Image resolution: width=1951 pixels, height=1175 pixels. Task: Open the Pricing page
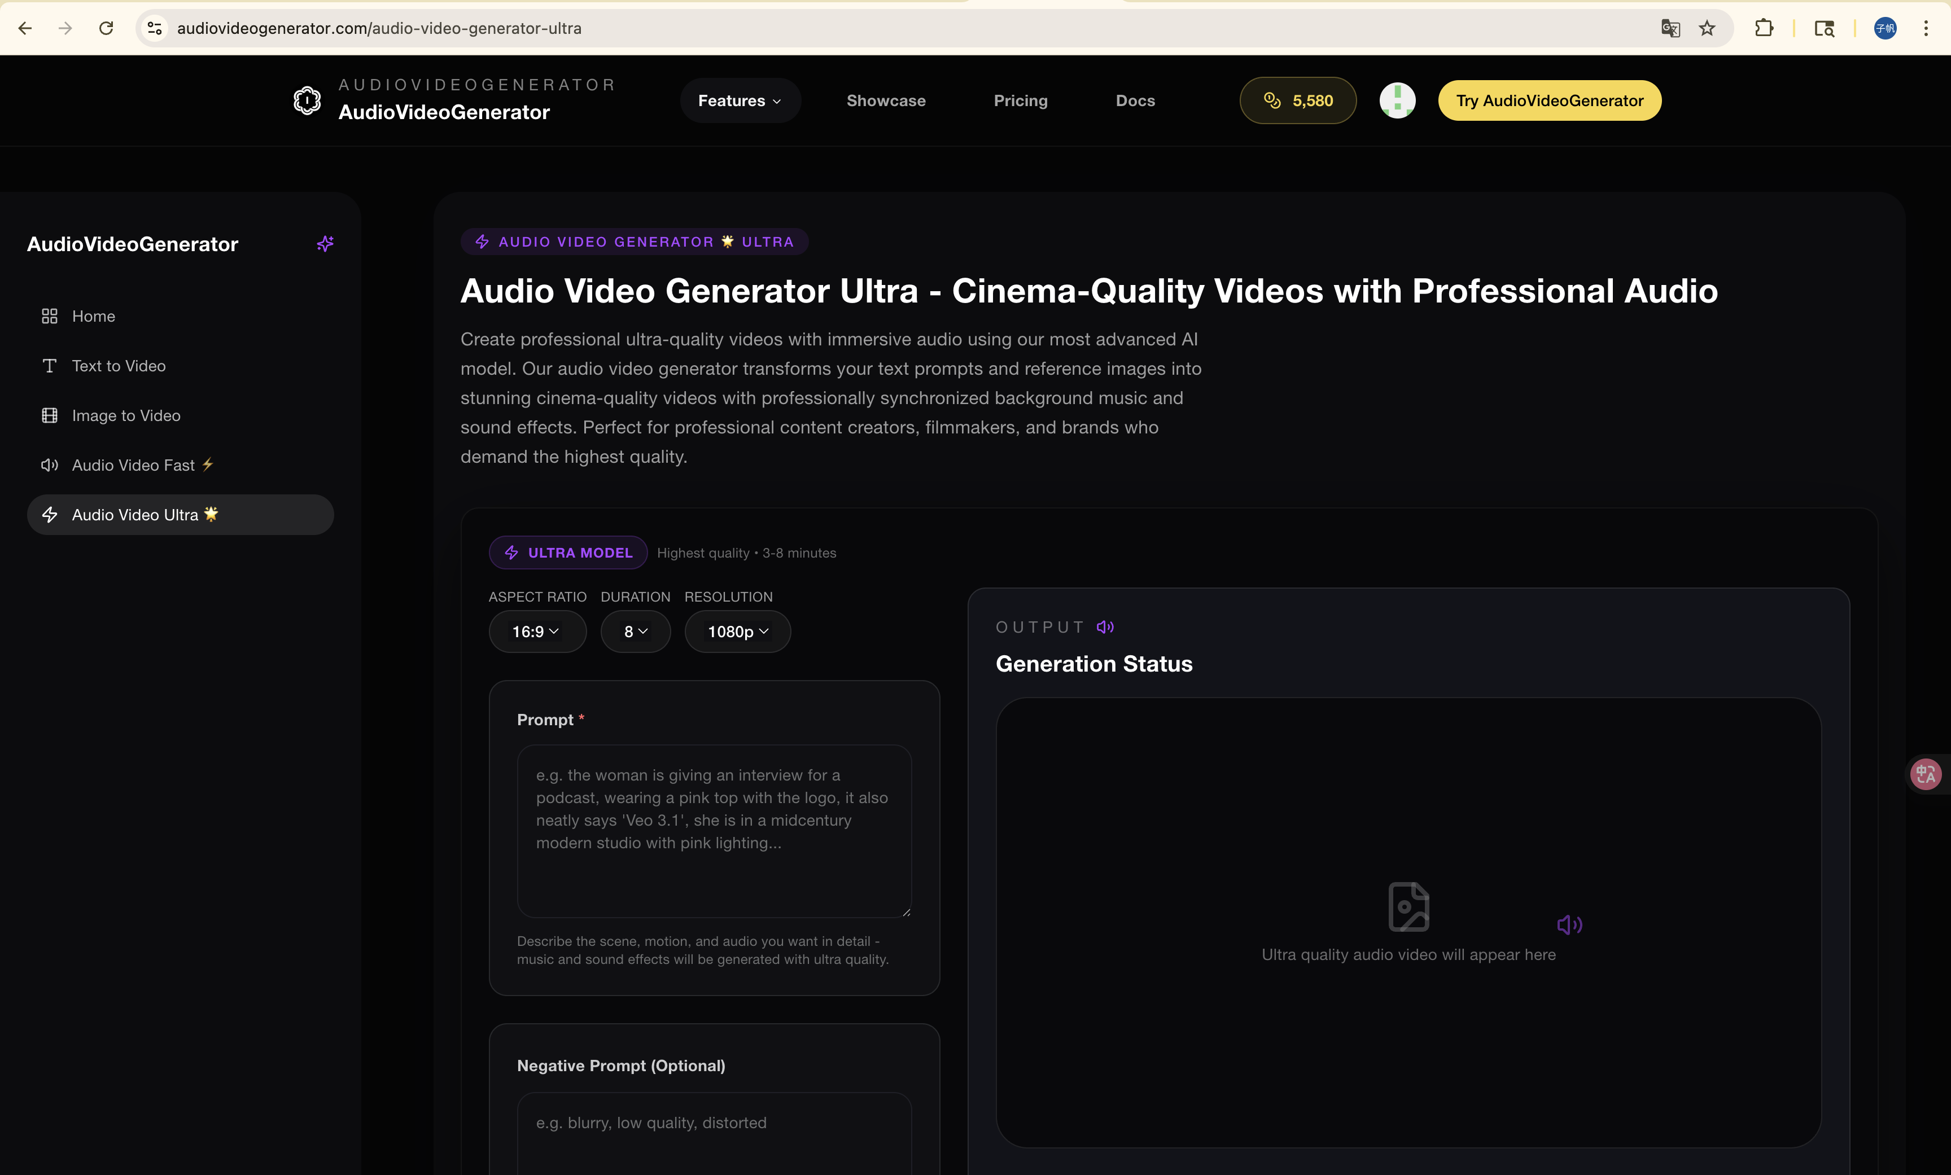[1021, 100]
